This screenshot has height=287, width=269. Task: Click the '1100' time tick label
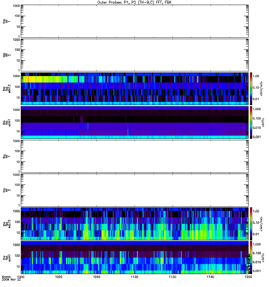(x=134, y=277)
